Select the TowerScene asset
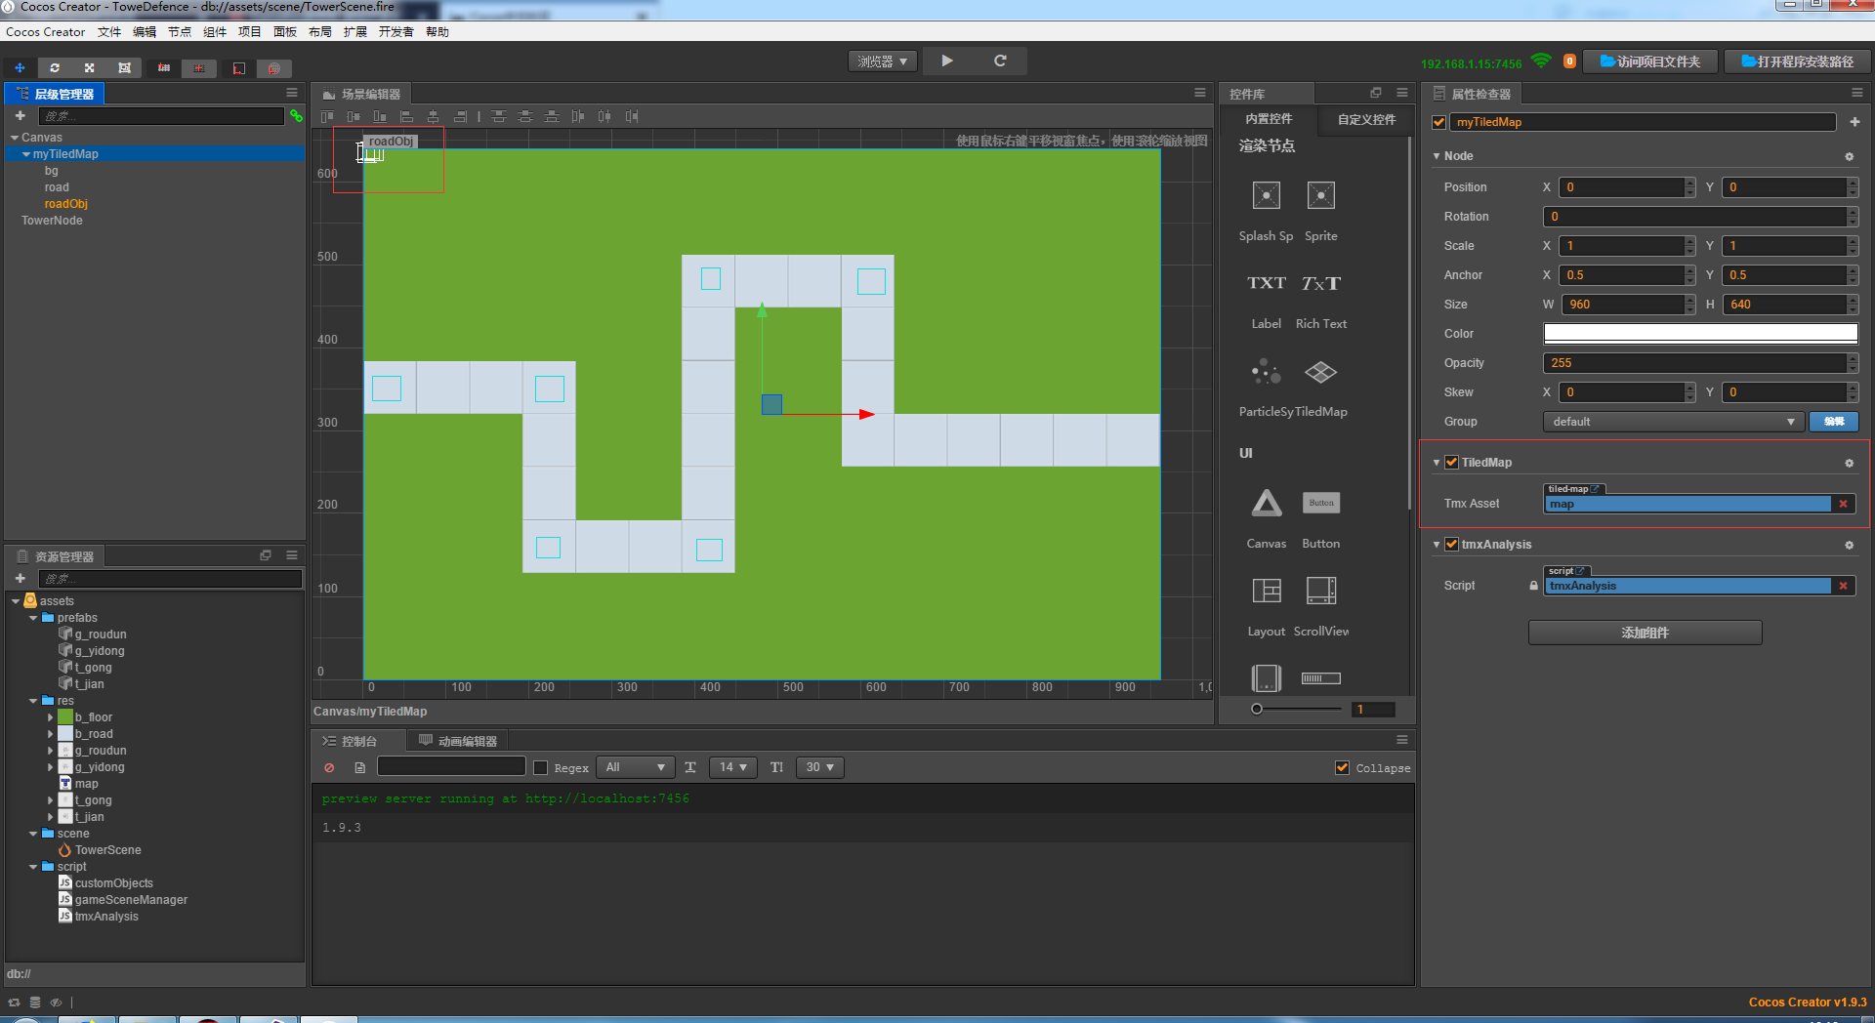This screenshot has width=1875, height=1023. point(107,850)
